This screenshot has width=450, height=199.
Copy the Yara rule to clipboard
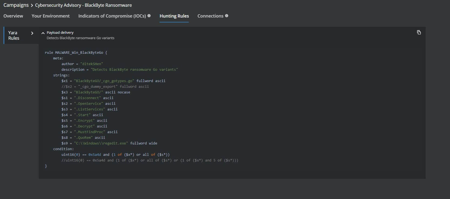(419, 32)
